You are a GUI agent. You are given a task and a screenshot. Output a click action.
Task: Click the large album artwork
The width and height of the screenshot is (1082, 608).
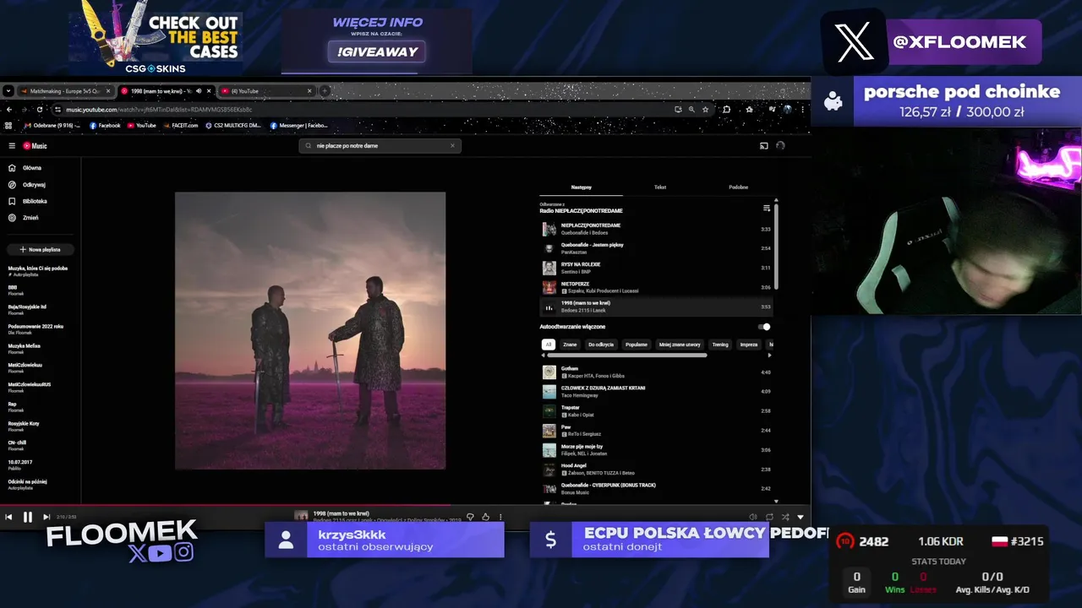310,330
